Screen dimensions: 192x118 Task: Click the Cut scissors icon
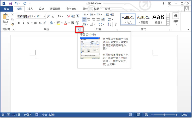(x=12, y=15)
